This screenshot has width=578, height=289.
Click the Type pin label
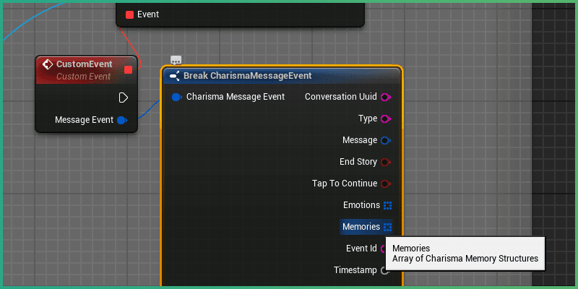(x=368, y=118)
